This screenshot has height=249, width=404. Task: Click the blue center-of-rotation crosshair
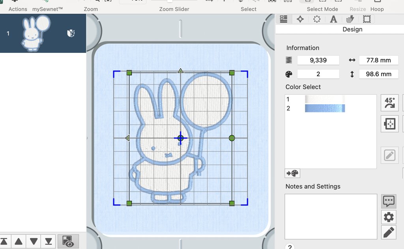181,138
